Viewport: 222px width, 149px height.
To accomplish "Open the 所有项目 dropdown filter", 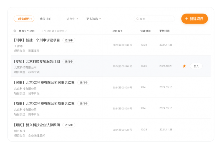I will (24, 19).
